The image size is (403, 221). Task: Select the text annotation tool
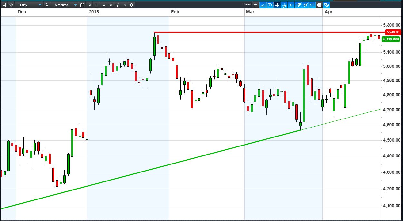(270, 5)
